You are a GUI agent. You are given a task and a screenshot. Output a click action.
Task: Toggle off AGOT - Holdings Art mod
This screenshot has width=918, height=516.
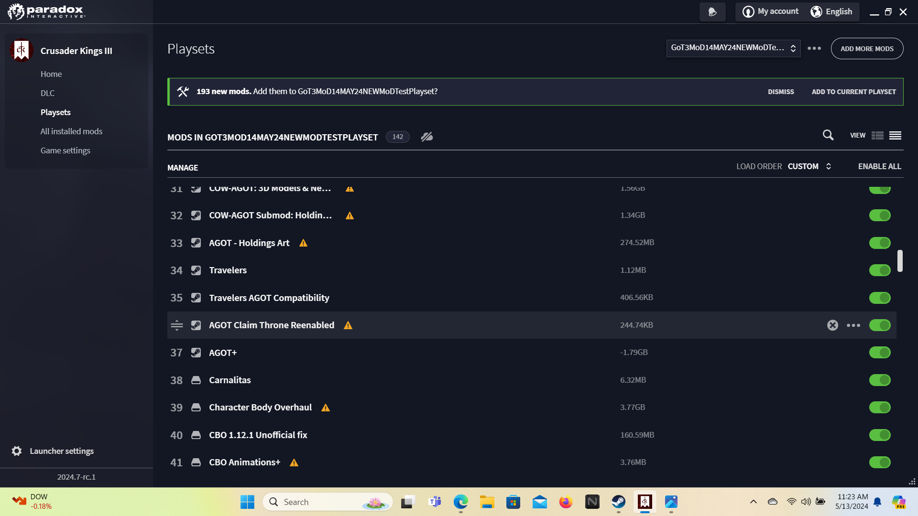tap(880, 243)
